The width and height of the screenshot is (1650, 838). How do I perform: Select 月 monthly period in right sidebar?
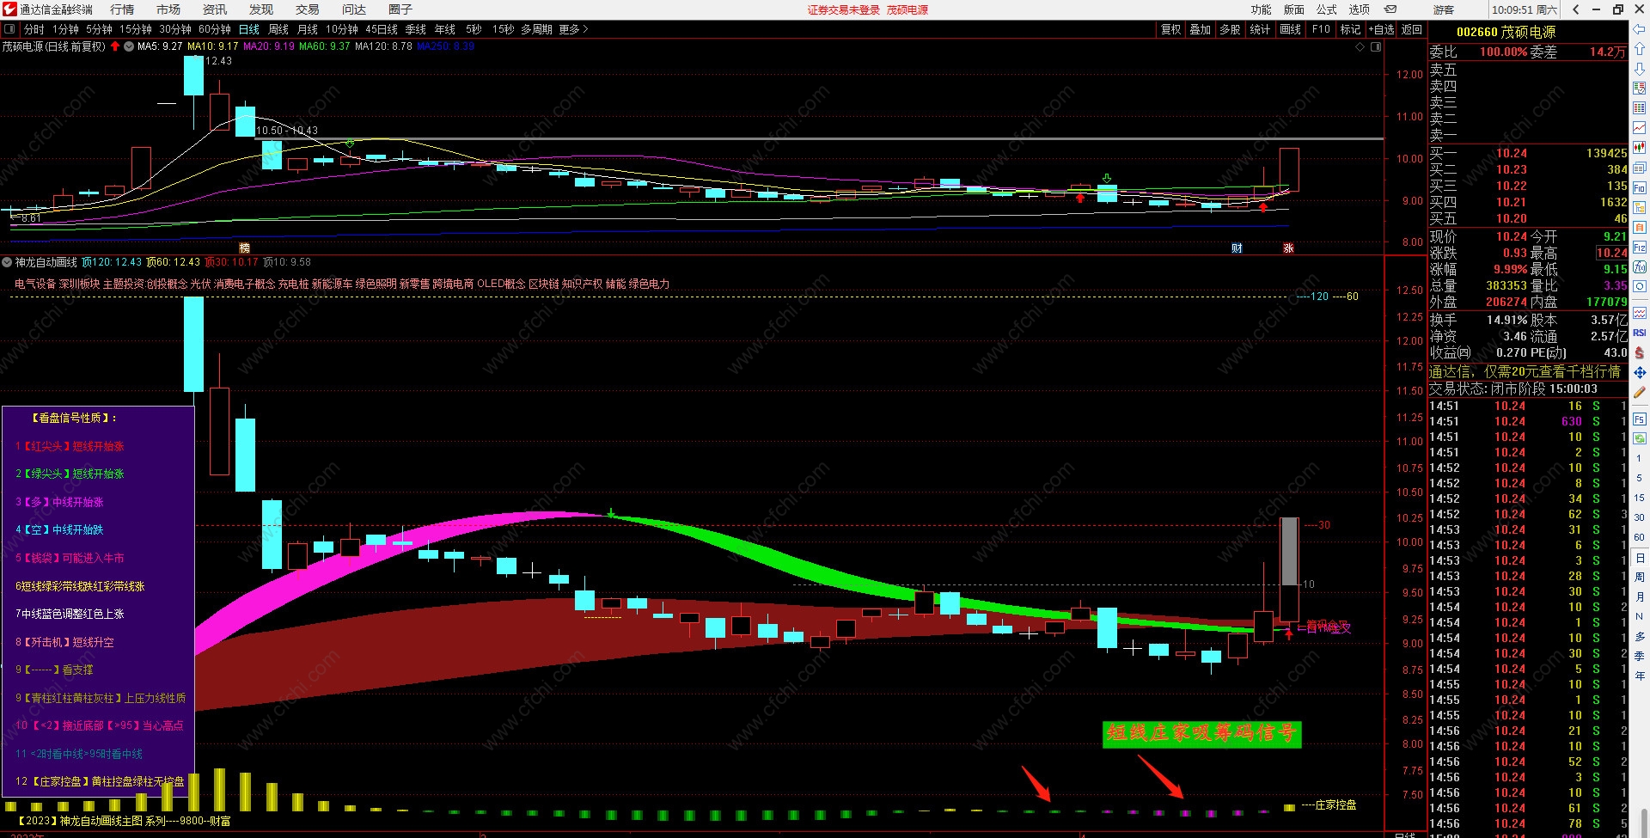(x=1639, y=596)
